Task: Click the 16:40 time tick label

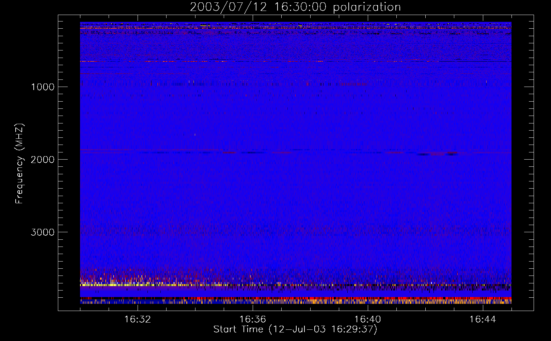Action: 368,320
